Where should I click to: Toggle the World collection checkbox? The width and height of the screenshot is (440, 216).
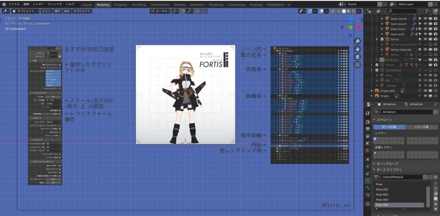point(376,65)
